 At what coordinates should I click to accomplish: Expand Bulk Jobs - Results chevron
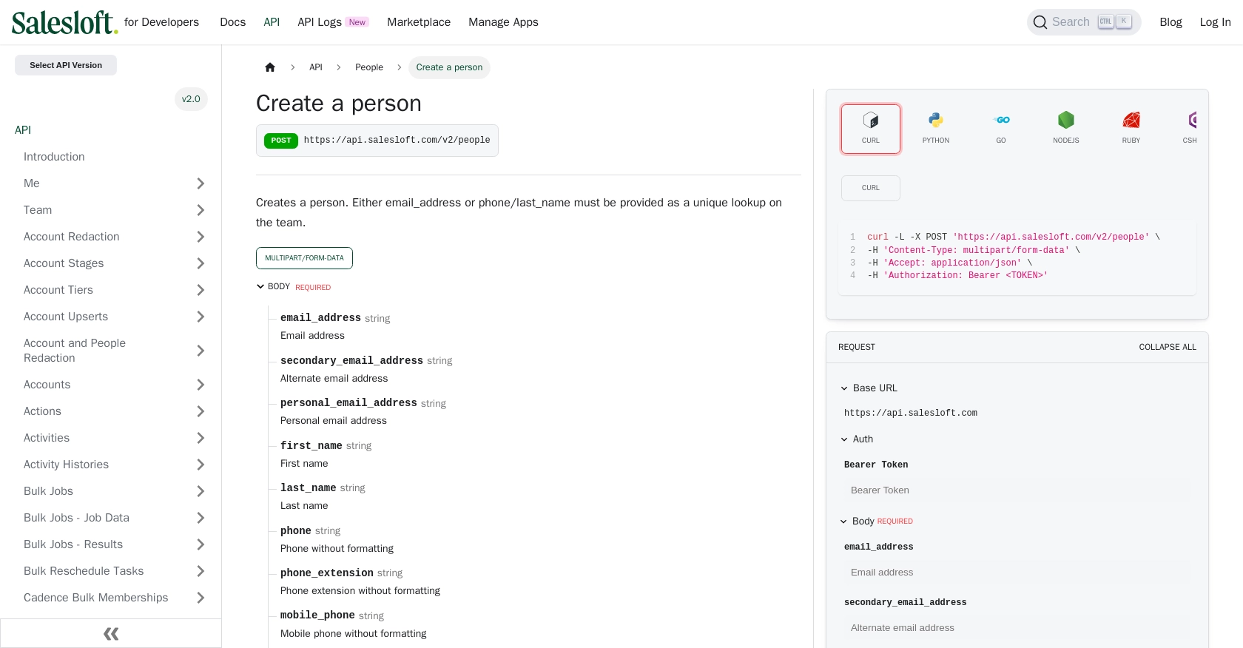tap(201, 544)
